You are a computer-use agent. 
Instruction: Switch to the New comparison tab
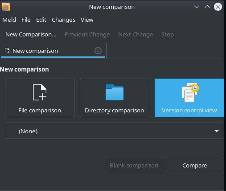pyautogui.click(x=53, y=51)
